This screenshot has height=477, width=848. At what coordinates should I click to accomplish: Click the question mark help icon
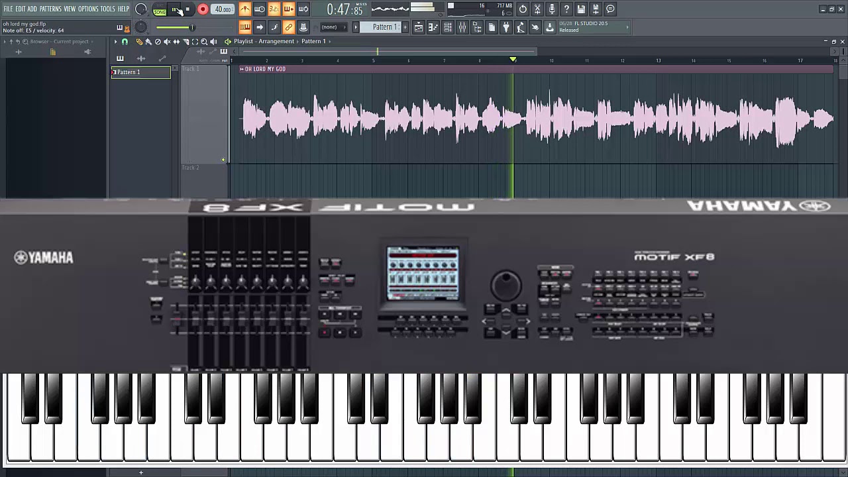[566, 9]
